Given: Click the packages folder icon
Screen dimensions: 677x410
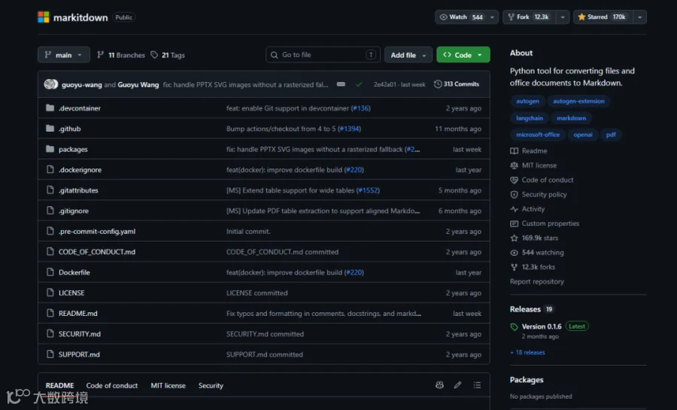Looking at the screenshot, I should pos(50,149).
